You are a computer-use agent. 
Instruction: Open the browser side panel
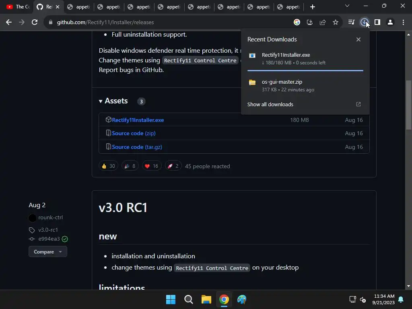tap(377, 23)
